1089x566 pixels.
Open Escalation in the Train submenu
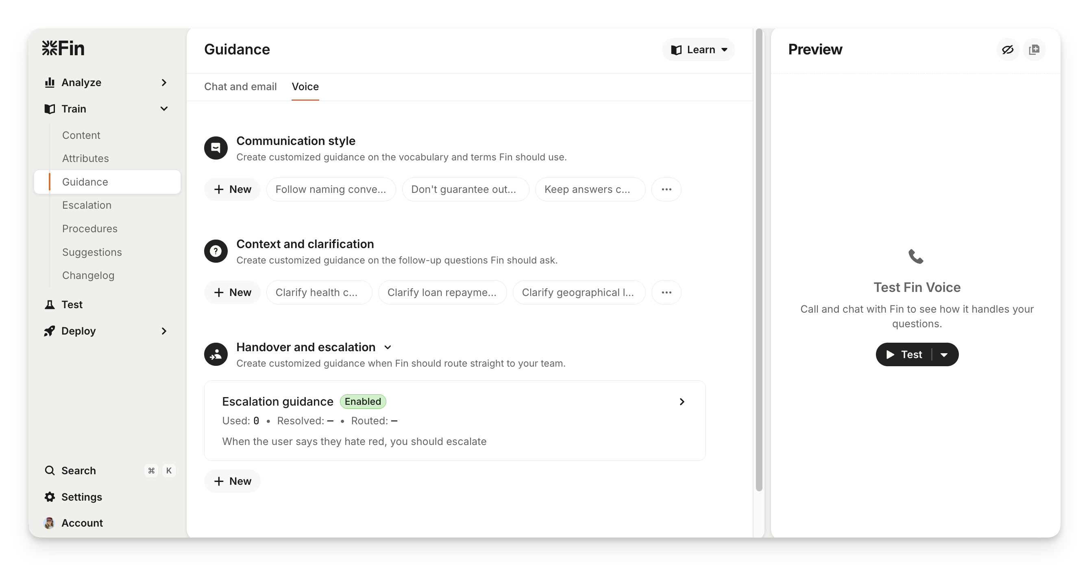coord(87,205)
